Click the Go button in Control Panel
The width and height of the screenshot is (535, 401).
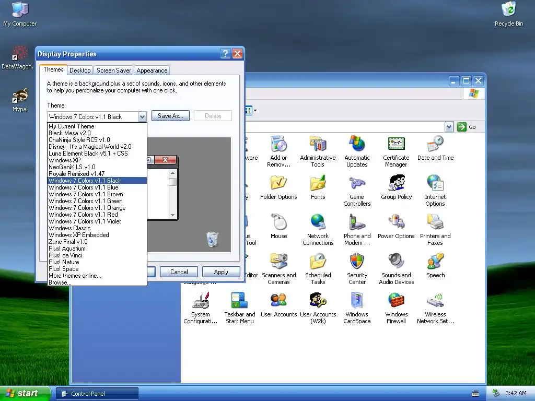467,127
